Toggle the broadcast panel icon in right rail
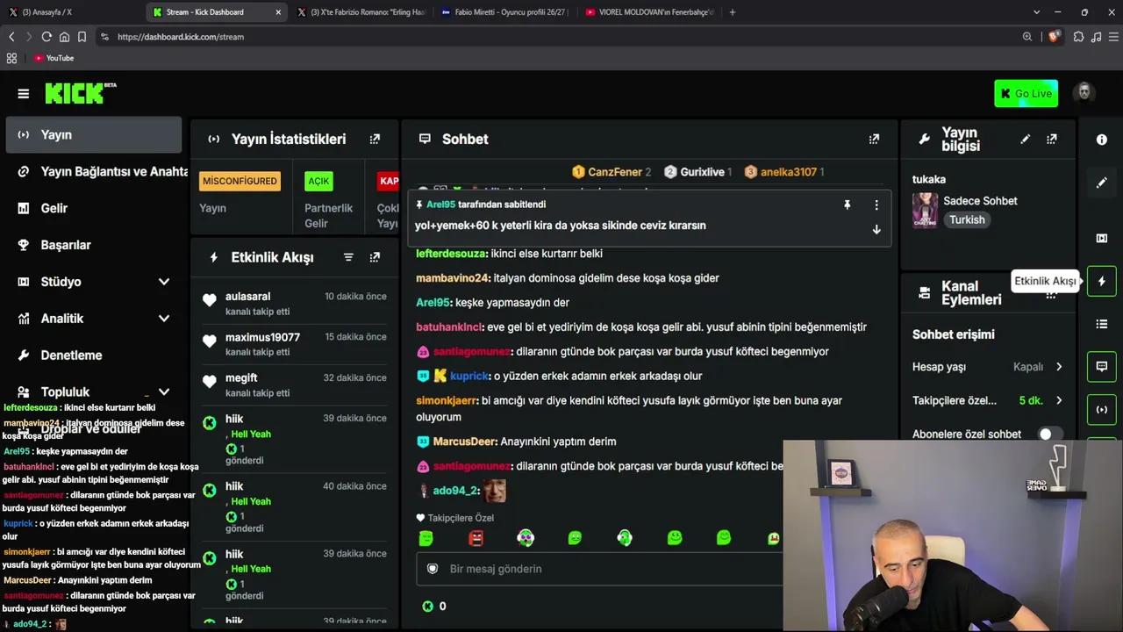 click(1102, 409)
